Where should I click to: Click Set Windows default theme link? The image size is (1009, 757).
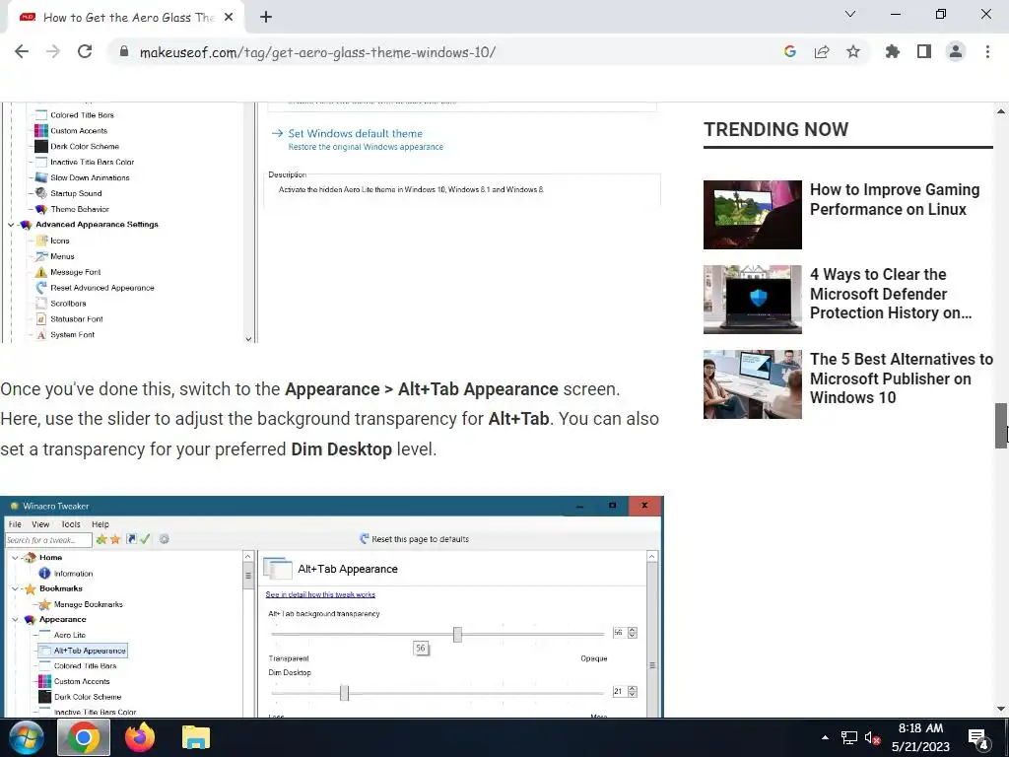(355, 133)
